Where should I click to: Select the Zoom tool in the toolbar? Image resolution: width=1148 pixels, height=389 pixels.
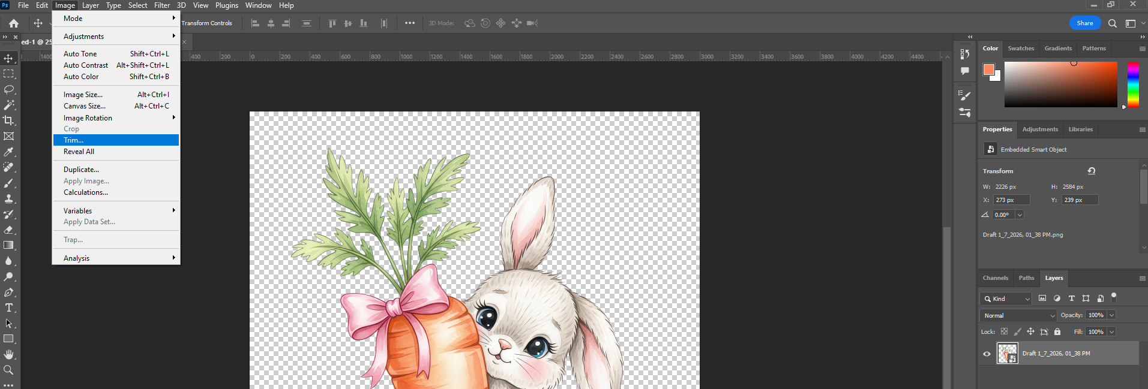[x=9, y=370]
